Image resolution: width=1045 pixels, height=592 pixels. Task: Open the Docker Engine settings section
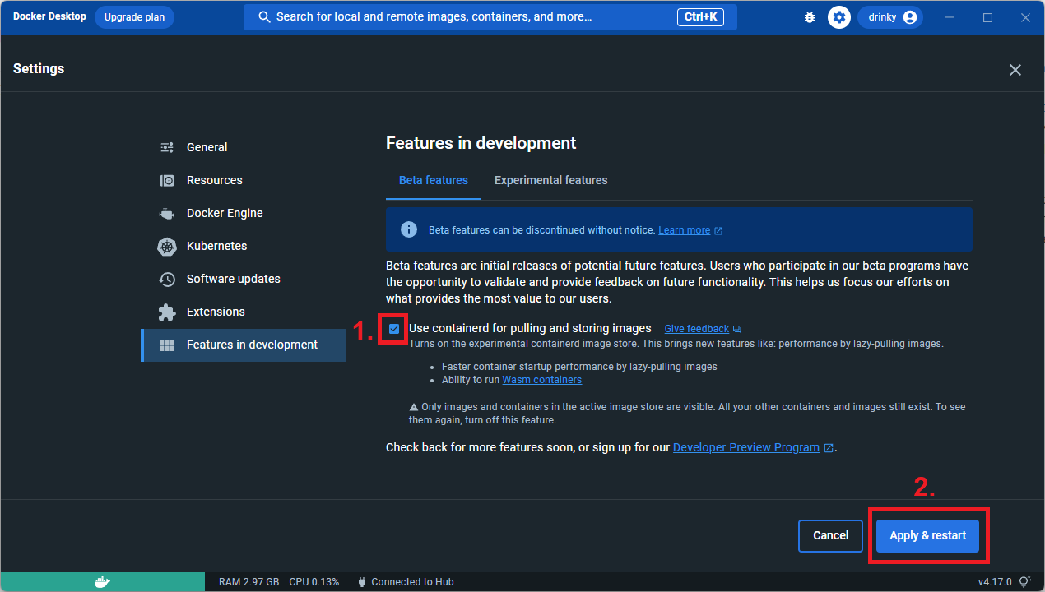[x=244, y=213]
